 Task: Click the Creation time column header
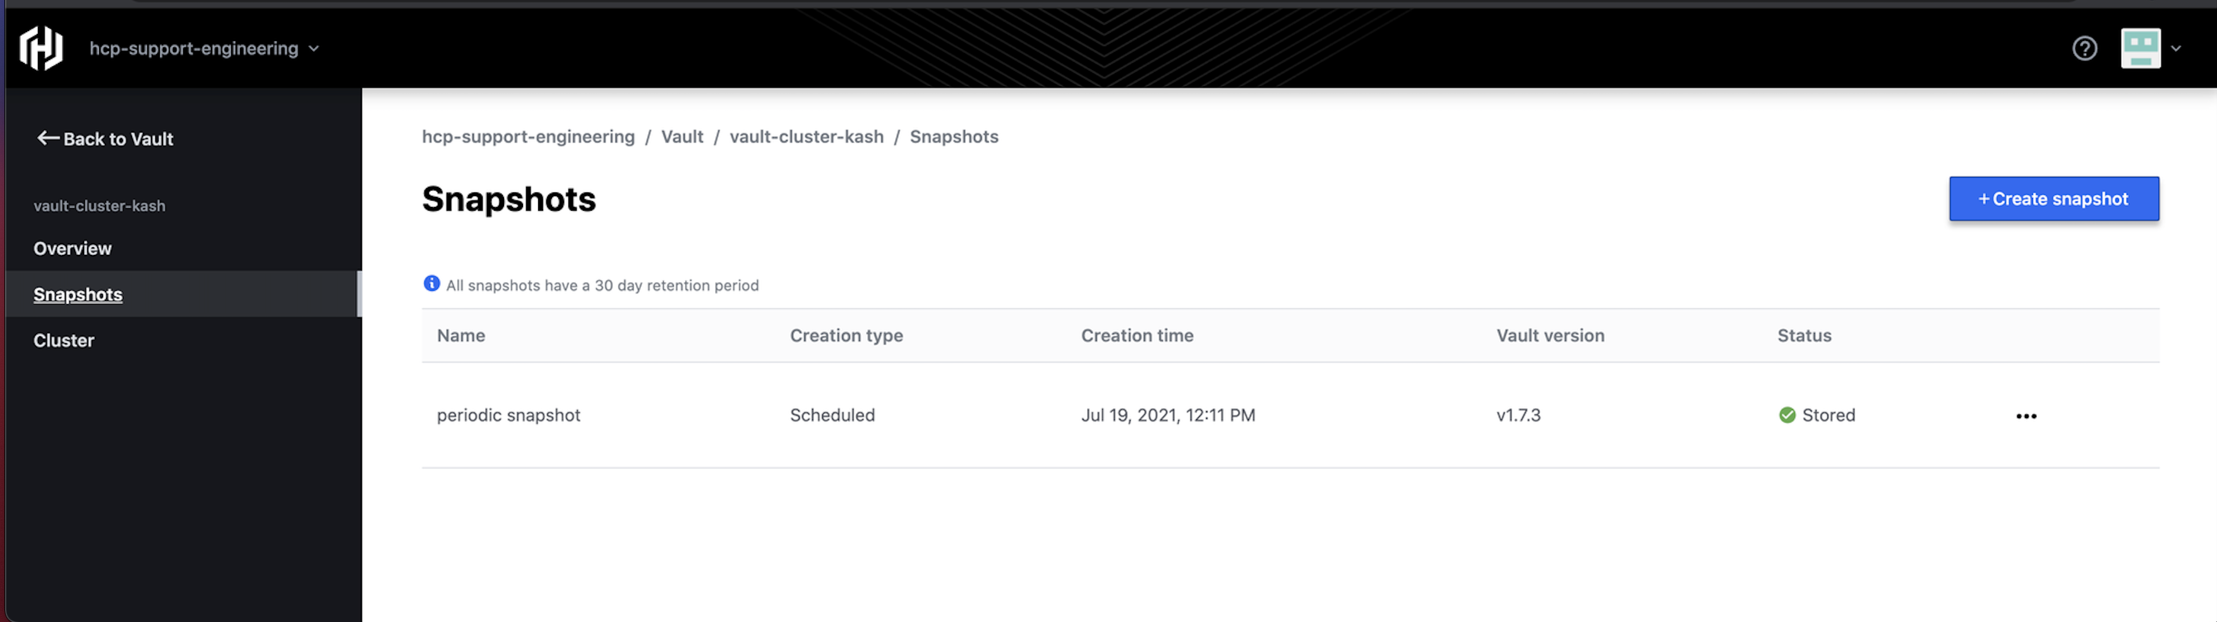(1136, 336)
